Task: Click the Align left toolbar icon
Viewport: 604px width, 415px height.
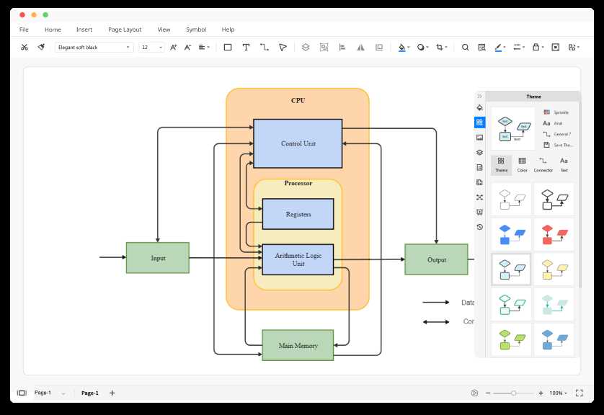Action: (x=342, y=47)
